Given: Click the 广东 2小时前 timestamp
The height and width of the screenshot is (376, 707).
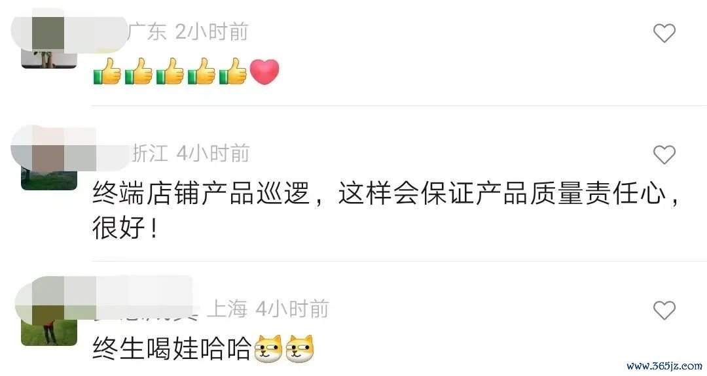Looking at the screenshot, I should tap(188, 32).
